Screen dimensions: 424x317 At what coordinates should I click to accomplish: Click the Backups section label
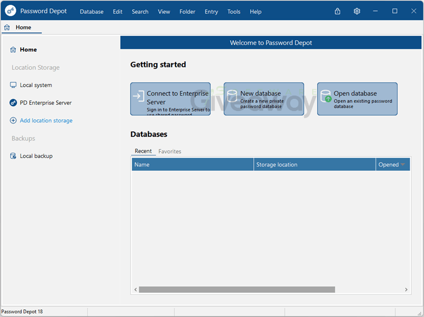click(x=23, y=138)
